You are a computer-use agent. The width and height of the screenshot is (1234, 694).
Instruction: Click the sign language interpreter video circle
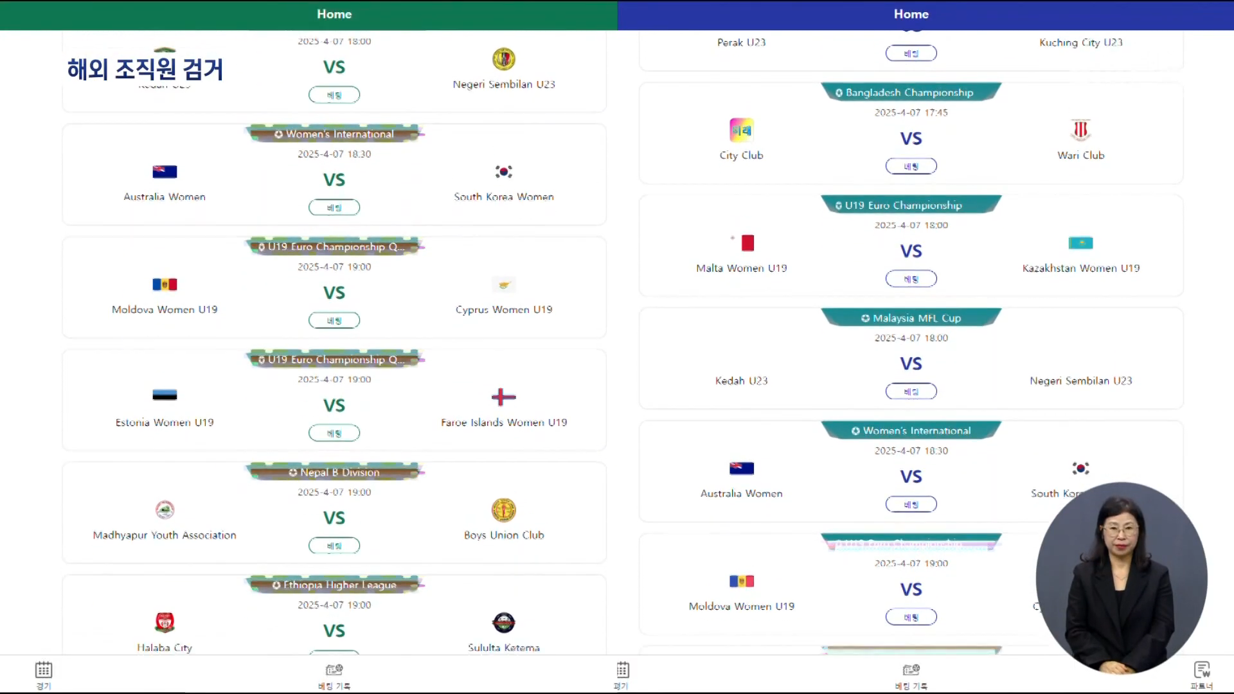1122,577
